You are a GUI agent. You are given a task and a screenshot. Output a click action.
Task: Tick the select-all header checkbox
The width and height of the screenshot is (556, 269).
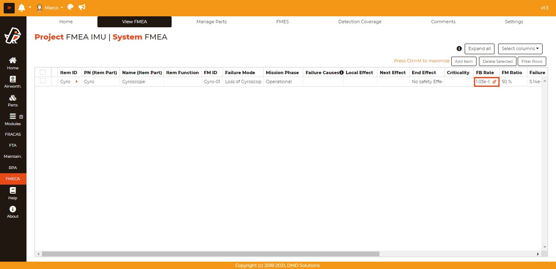coord(43,73)
